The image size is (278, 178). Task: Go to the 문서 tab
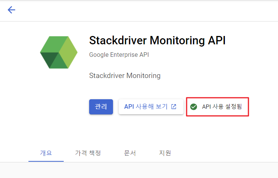click(130, 153)
